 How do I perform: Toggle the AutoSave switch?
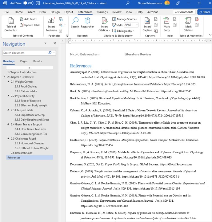click(28, 3)
